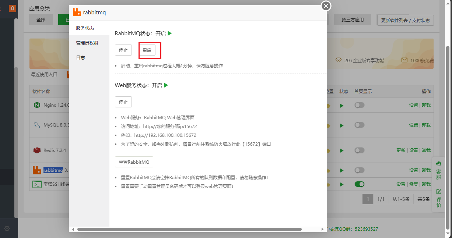Click the 宝塔SSH终端 row status play icon
The image size is (452, 238).
point(342,184)
